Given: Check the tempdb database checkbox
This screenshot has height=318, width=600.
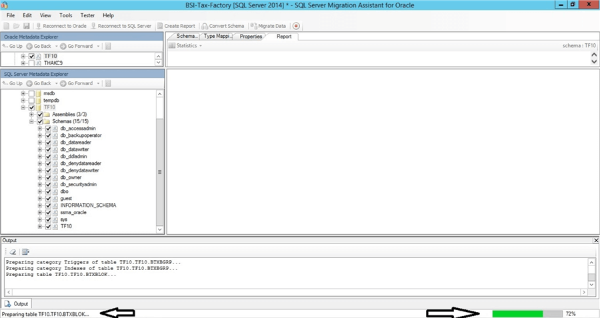Looking at the screenshot, I should pyautogui.click(x=31, y=100).
